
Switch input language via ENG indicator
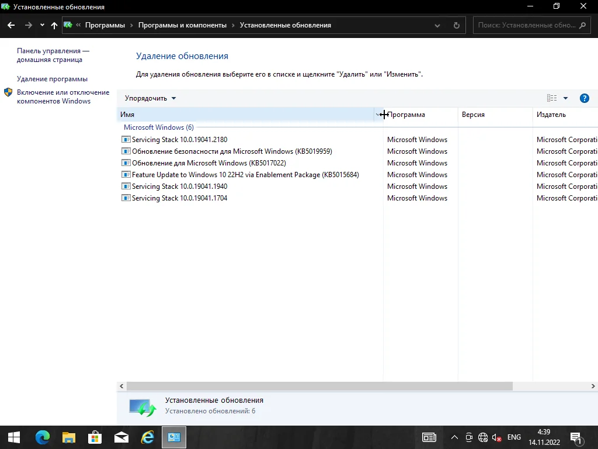(x=514, y=437)
